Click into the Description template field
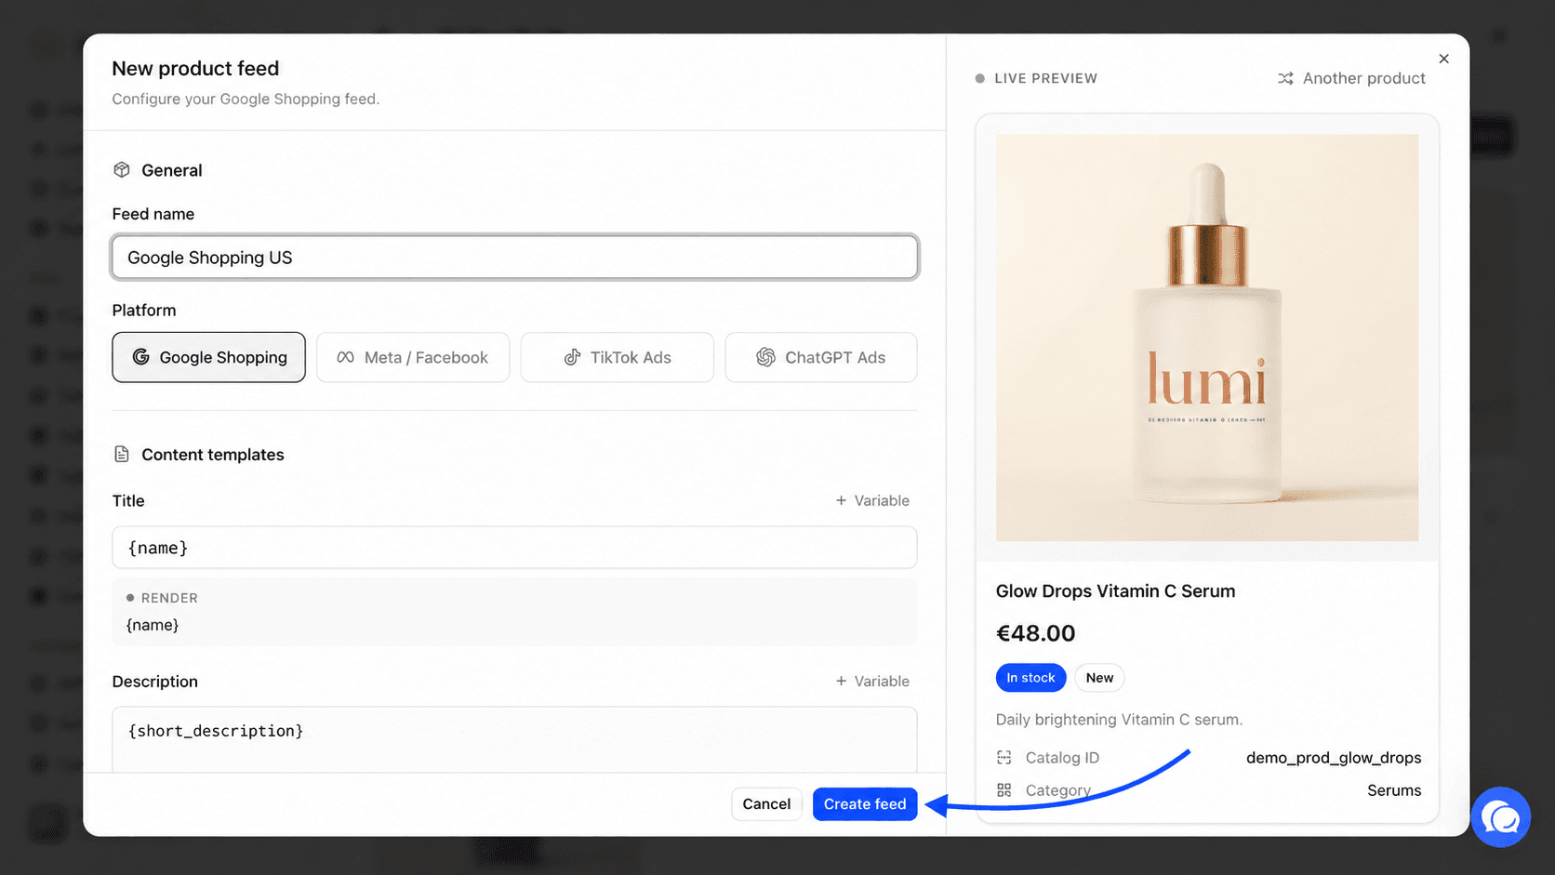Image resolution: width=1555 pixels, height=875 pixels. click(x=515, y=740)
